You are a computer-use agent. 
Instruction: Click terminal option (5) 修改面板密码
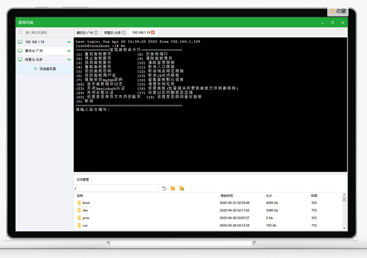[x=94, y=71]
